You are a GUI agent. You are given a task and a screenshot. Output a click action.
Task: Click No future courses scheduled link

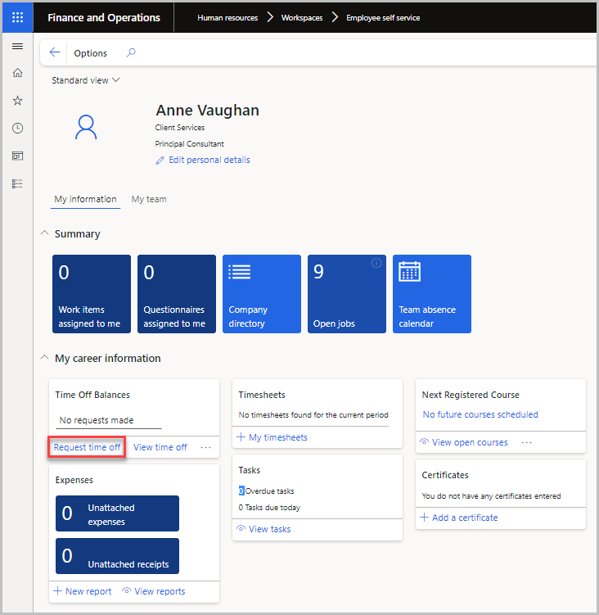coord(480,414)
